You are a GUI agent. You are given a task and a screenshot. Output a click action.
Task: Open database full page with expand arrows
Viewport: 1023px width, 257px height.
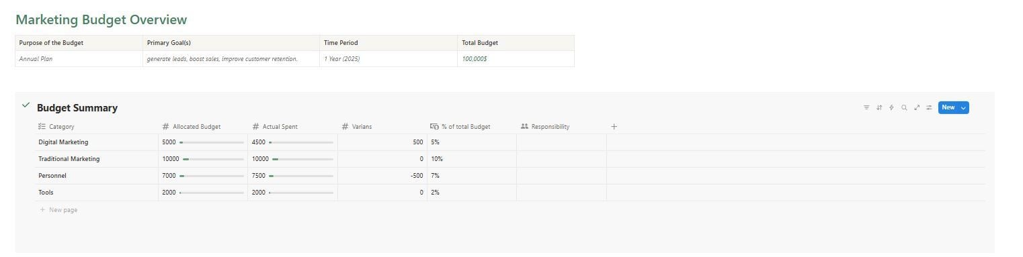(917, 107)
